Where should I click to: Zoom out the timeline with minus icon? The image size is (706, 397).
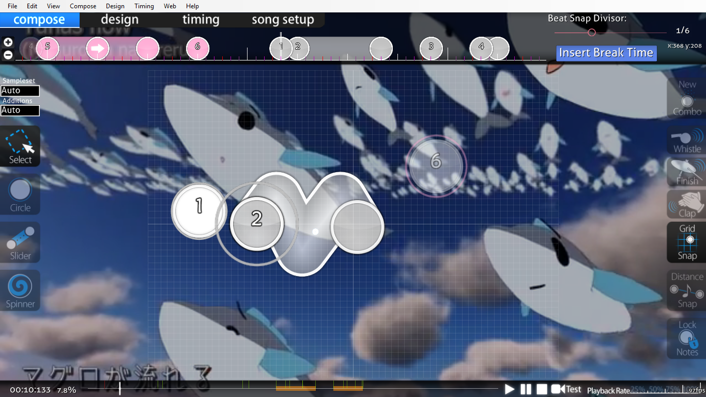[8, 55]
